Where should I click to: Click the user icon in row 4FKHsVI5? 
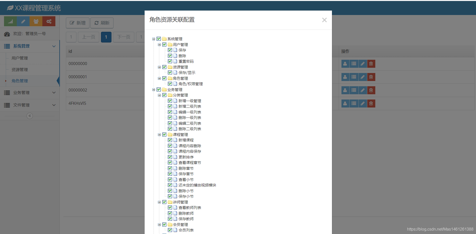pyautogui.click(x=345, y=103)
